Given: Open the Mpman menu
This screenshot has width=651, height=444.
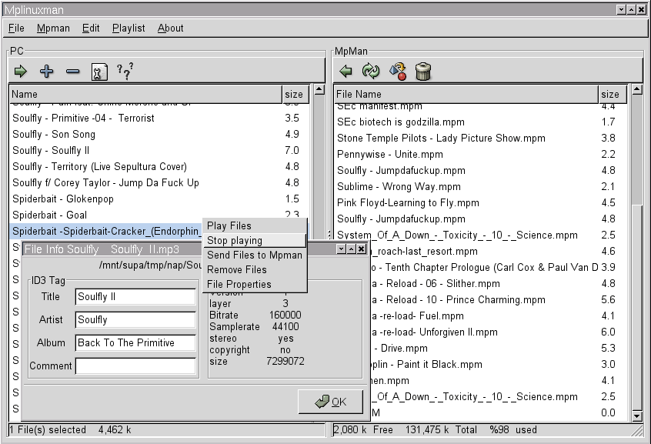Looking at the screenshot, I should point(53,28).
